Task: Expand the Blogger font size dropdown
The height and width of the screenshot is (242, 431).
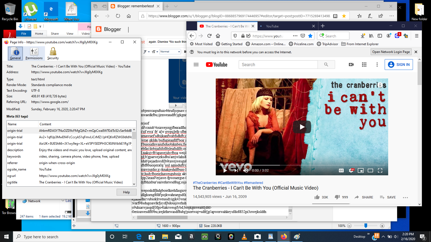Action: 155,52
